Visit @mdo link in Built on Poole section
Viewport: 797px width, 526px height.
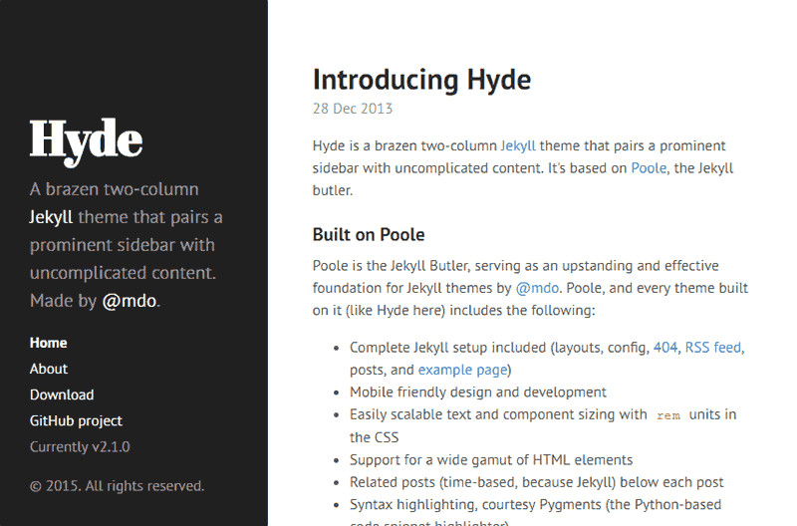coord(537,288)
